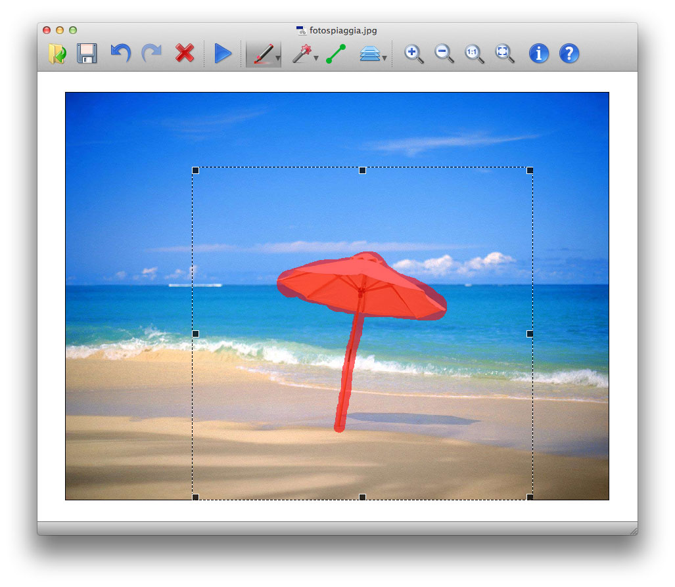The image size is (675, 587).
Task: Open the magic wand options dropdown arrow
Action: pyautogui.click(x=316, y=58)
